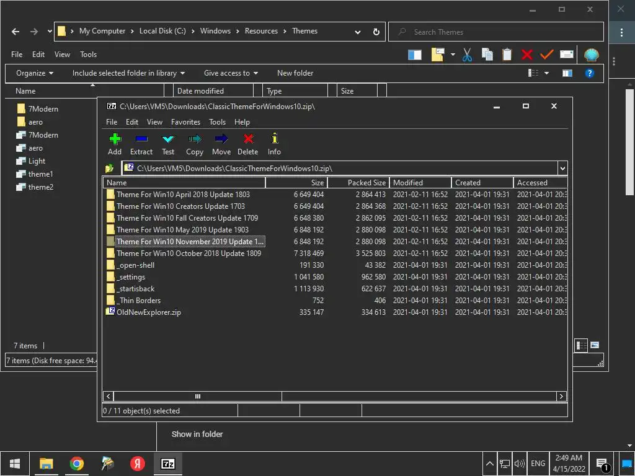Toggle navigation pane icon in Explorer toolbar

[x=415, y=55]
